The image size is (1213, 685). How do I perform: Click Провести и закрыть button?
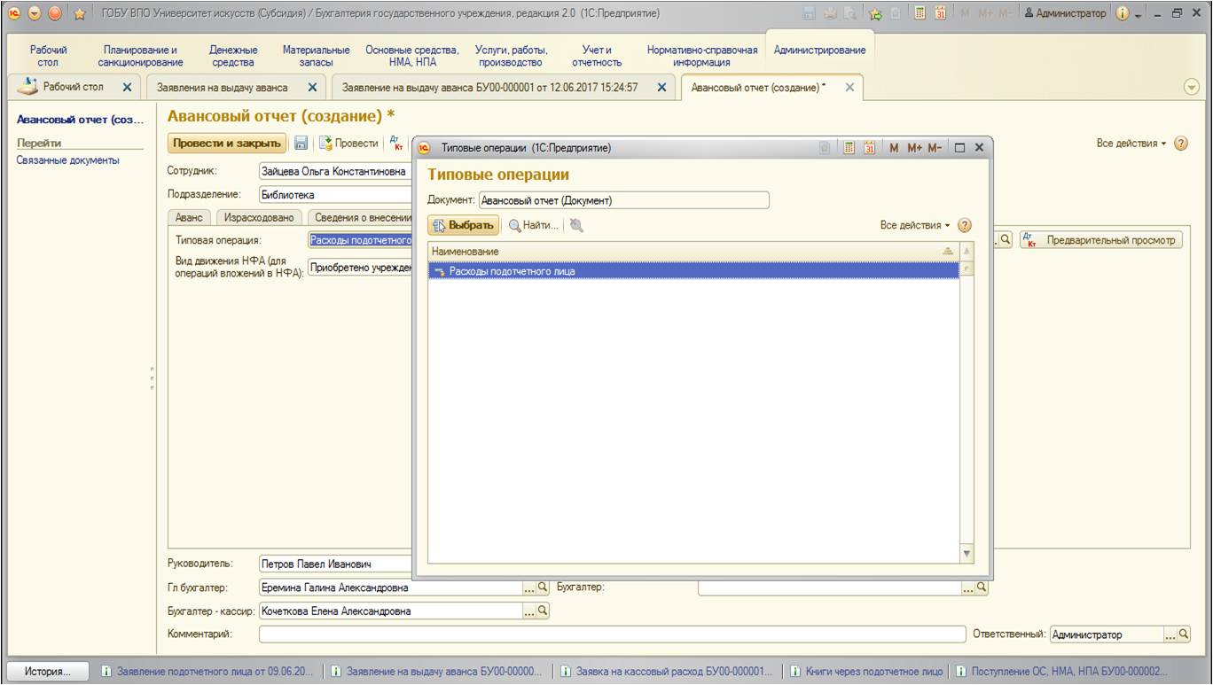tap(227, 144)
